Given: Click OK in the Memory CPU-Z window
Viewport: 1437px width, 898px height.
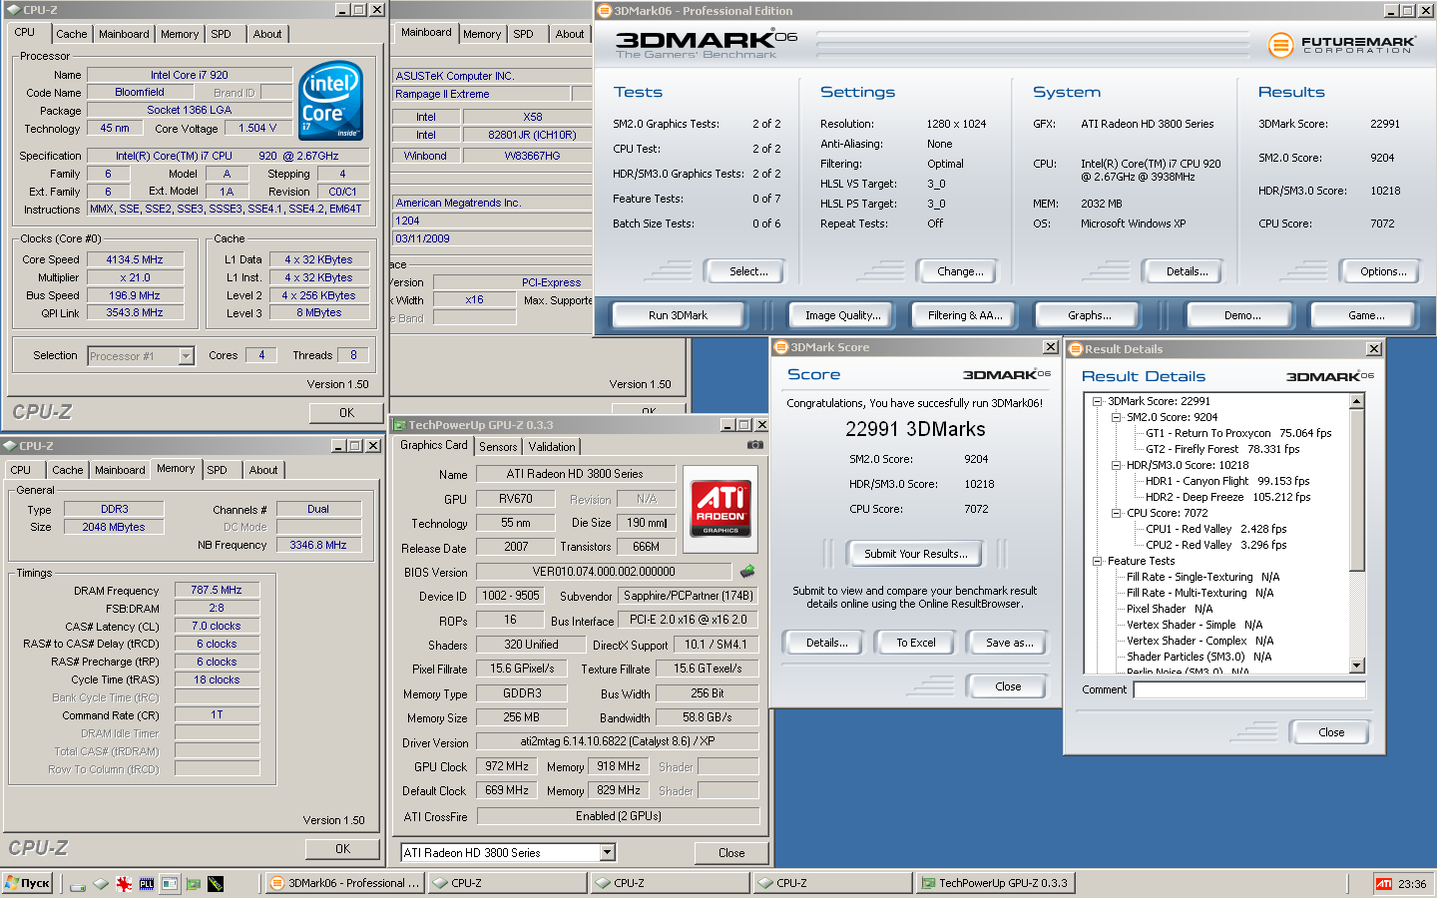Looking at the screenshot, I should coord(342,849).
